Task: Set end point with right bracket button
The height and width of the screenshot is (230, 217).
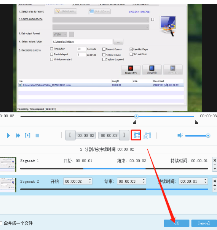Action: tap(124, 135)
